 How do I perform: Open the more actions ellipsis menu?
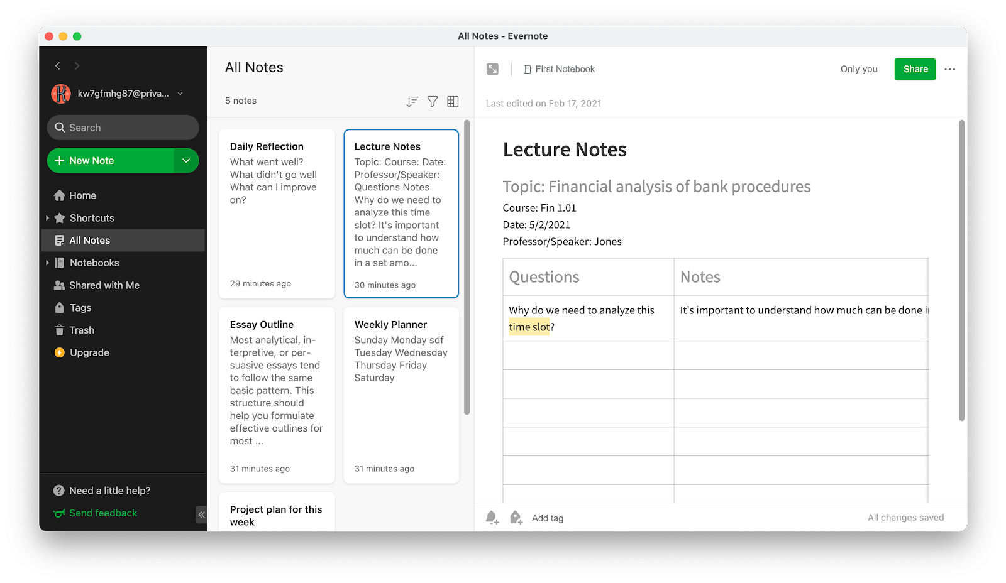(x=950, y=69)
